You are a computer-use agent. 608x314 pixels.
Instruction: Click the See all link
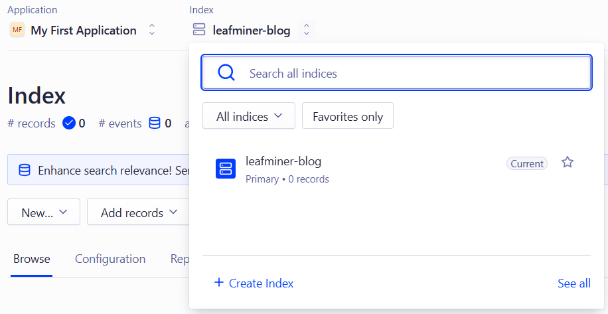[573, 283]
